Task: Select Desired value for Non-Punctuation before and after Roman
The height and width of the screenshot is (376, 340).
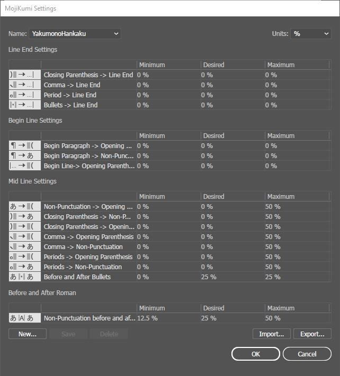Action: click(x=232, y=318)
